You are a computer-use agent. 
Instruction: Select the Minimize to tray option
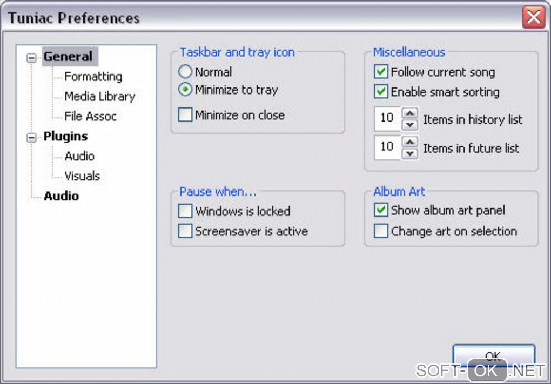click(185, 90)
